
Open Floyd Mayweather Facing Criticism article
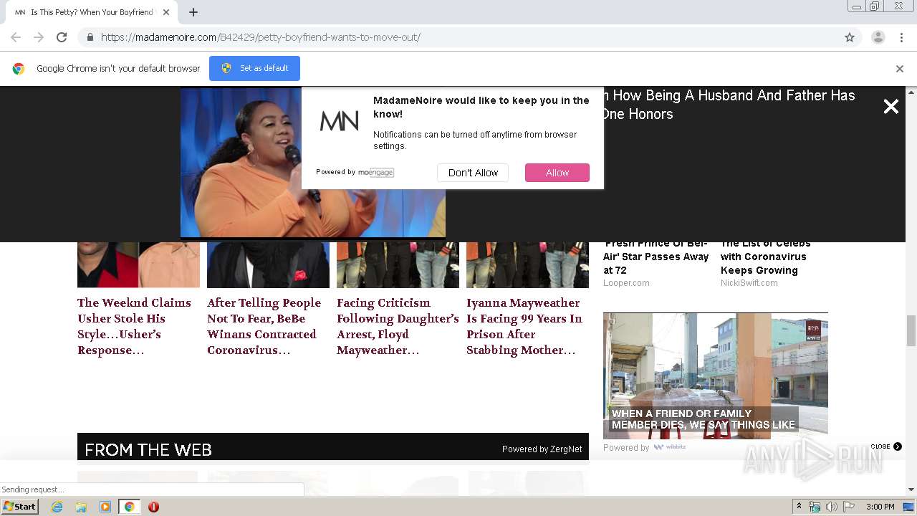[x=398, y=326]
